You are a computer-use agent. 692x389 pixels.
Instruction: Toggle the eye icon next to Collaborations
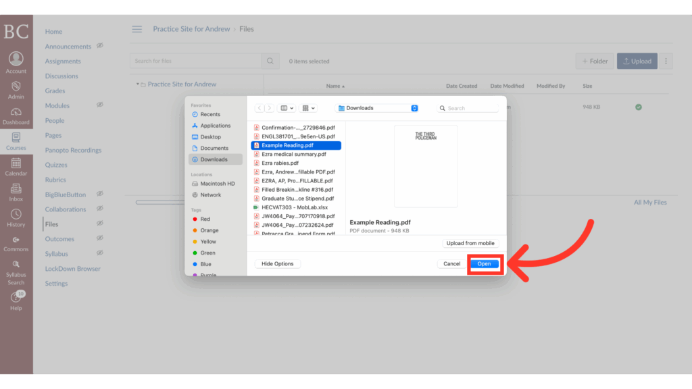point(100,209)
